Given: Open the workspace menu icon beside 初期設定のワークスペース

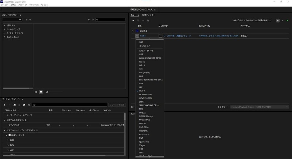Looking at the screenshot, I should coord(155,9).
